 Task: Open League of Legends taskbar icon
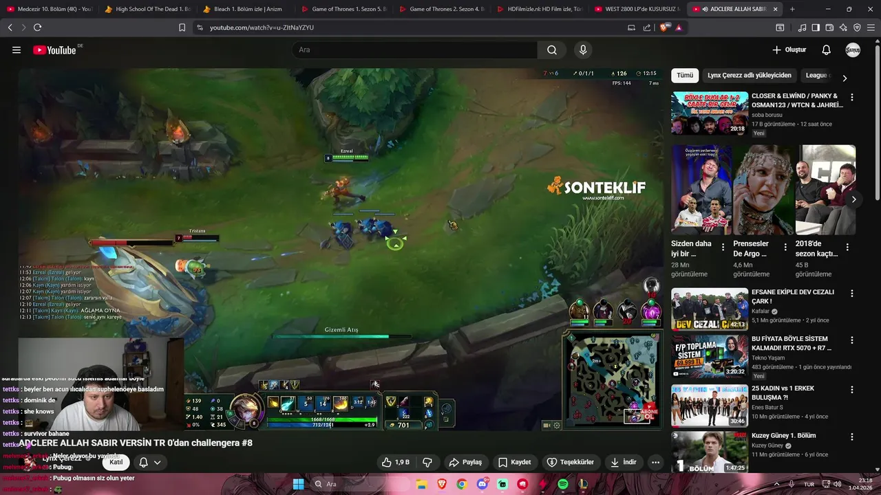click(583, 484)
